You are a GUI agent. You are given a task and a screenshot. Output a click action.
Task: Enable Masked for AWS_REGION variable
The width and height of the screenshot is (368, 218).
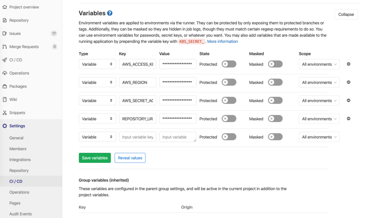(x=275, y=82)
